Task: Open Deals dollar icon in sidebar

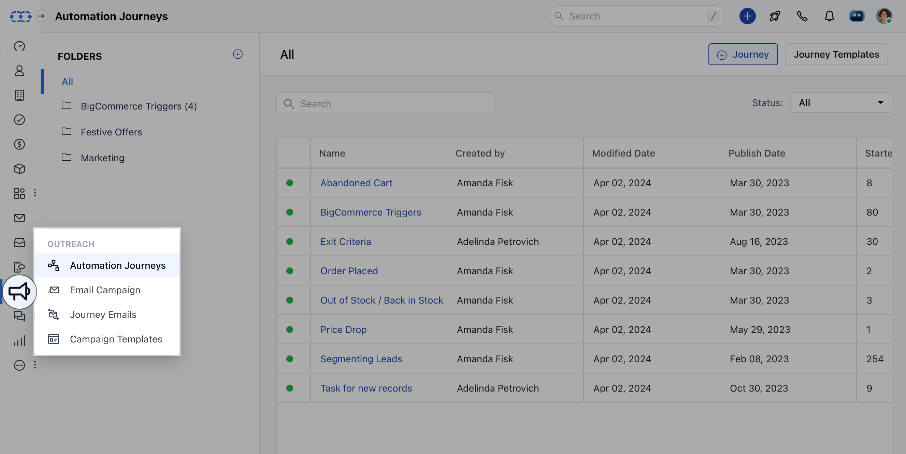Action: pyautogui.click(x=19, y=144)
